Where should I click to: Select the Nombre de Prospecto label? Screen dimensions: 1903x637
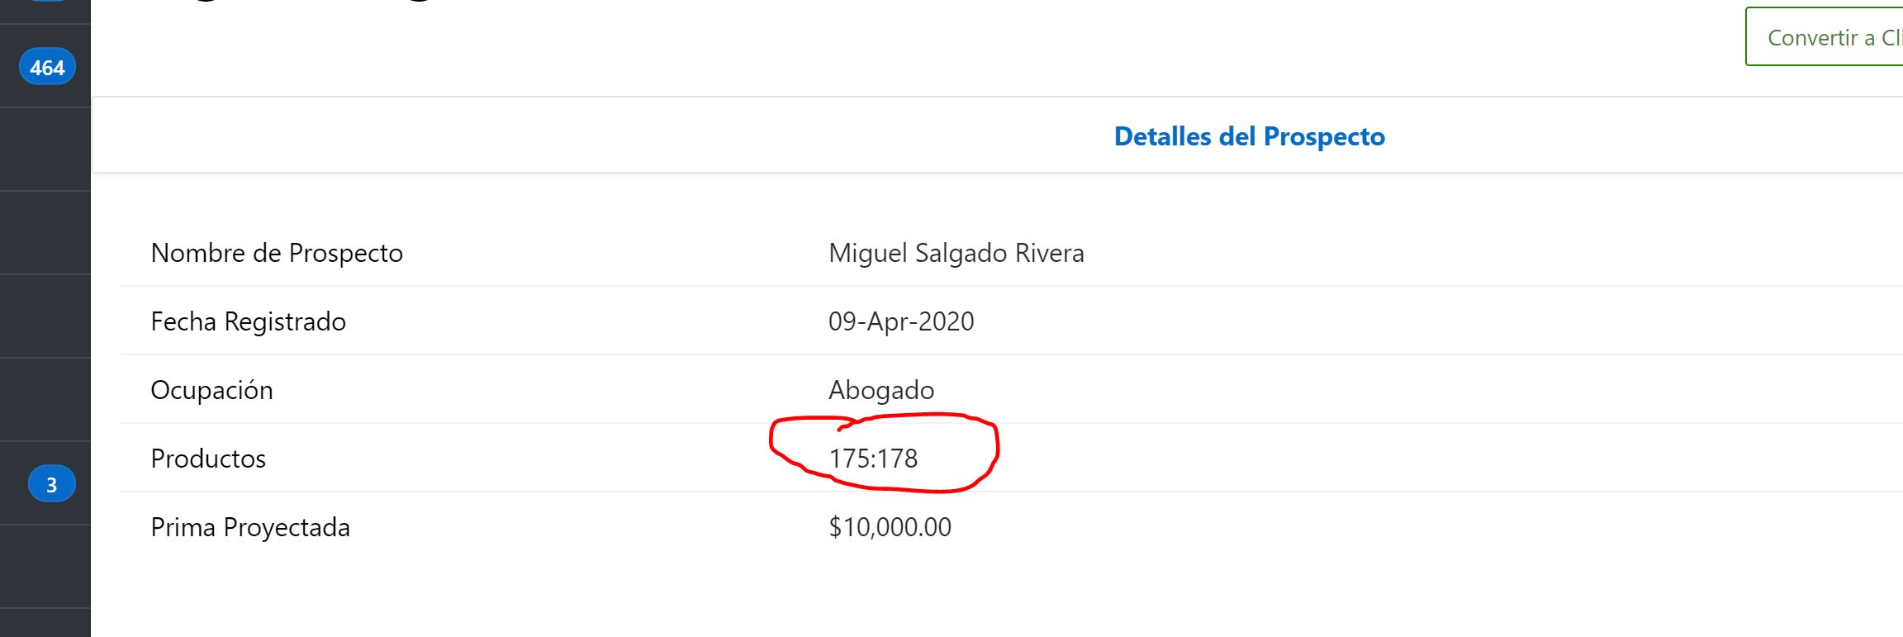tap(277, 253)
